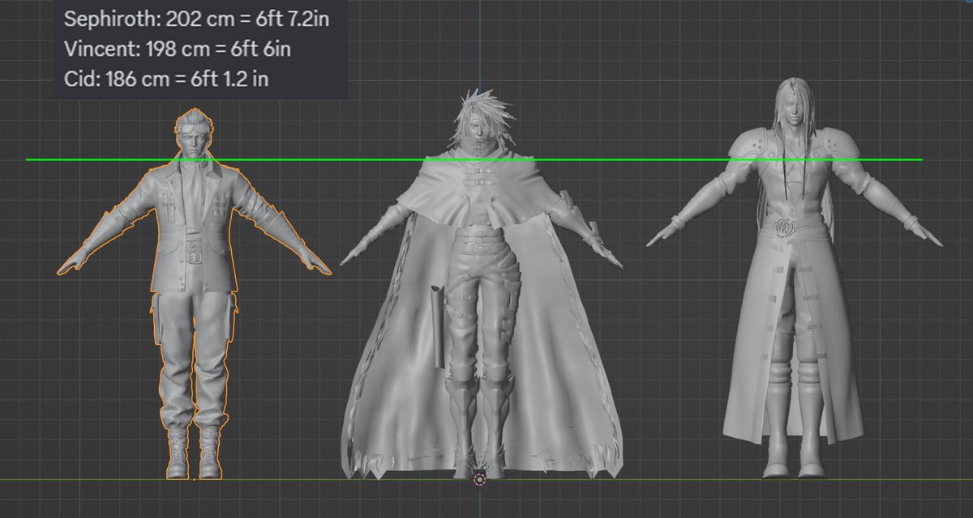The image size is (973, 518).
Task: Click the 3D cursor at Vincent's feet
Action: [x=480, y=479]
